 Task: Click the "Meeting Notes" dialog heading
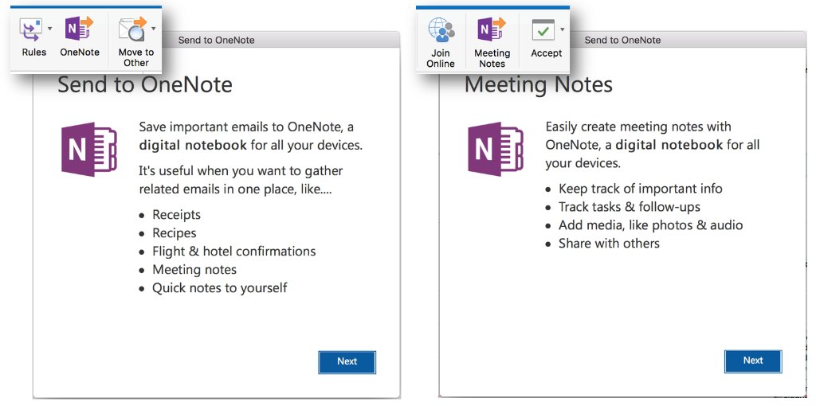tap(539, 84)
